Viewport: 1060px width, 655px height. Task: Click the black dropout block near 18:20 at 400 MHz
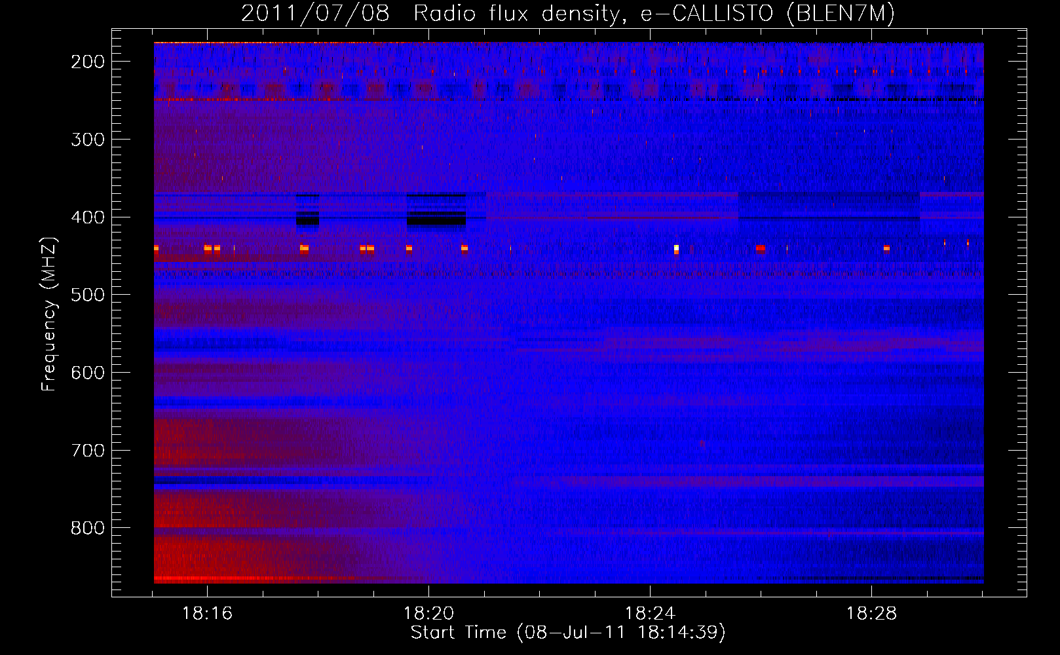(x=436, y=219)
